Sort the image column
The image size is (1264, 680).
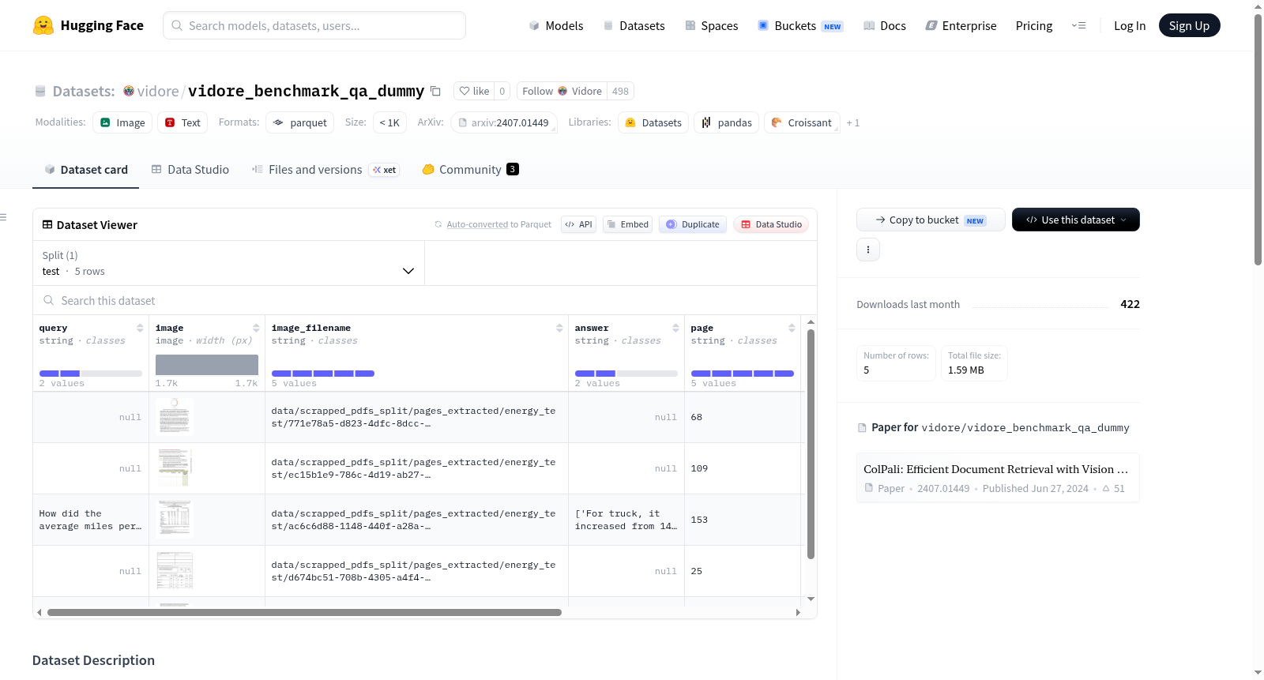pos(256,328)
